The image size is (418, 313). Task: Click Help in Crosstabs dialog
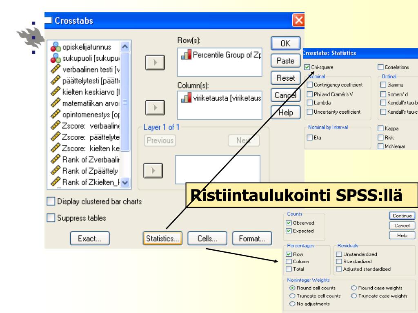point(285,112)
